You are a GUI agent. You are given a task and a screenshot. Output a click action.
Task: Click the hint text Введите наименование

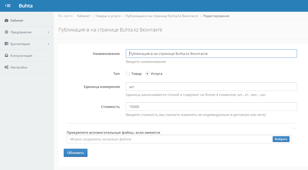(146, 62)
